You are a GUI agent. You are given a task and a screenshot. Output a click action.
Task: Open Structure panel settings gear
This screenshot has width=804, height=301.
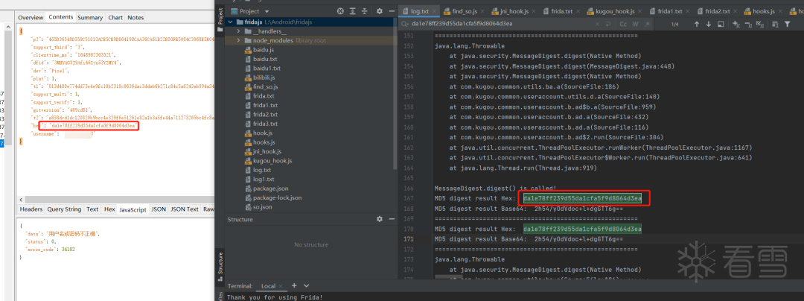(x=380, y=219)
